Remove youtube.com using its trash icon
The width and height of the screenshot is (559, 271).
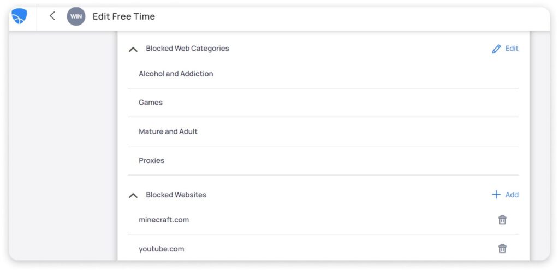tap(502, 249)
